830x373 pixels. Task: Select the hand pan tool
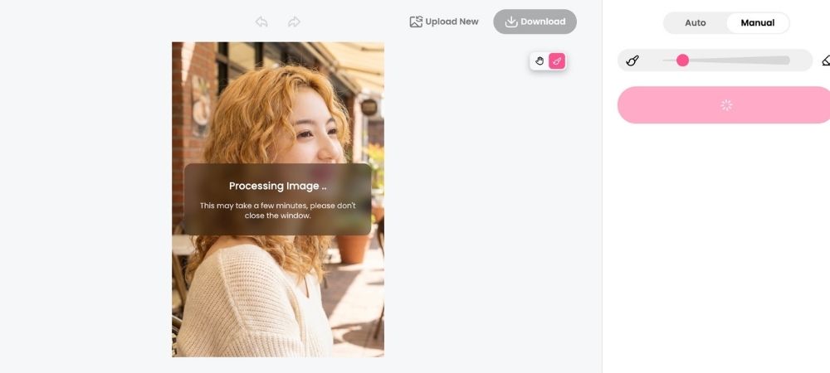point(539,61)
